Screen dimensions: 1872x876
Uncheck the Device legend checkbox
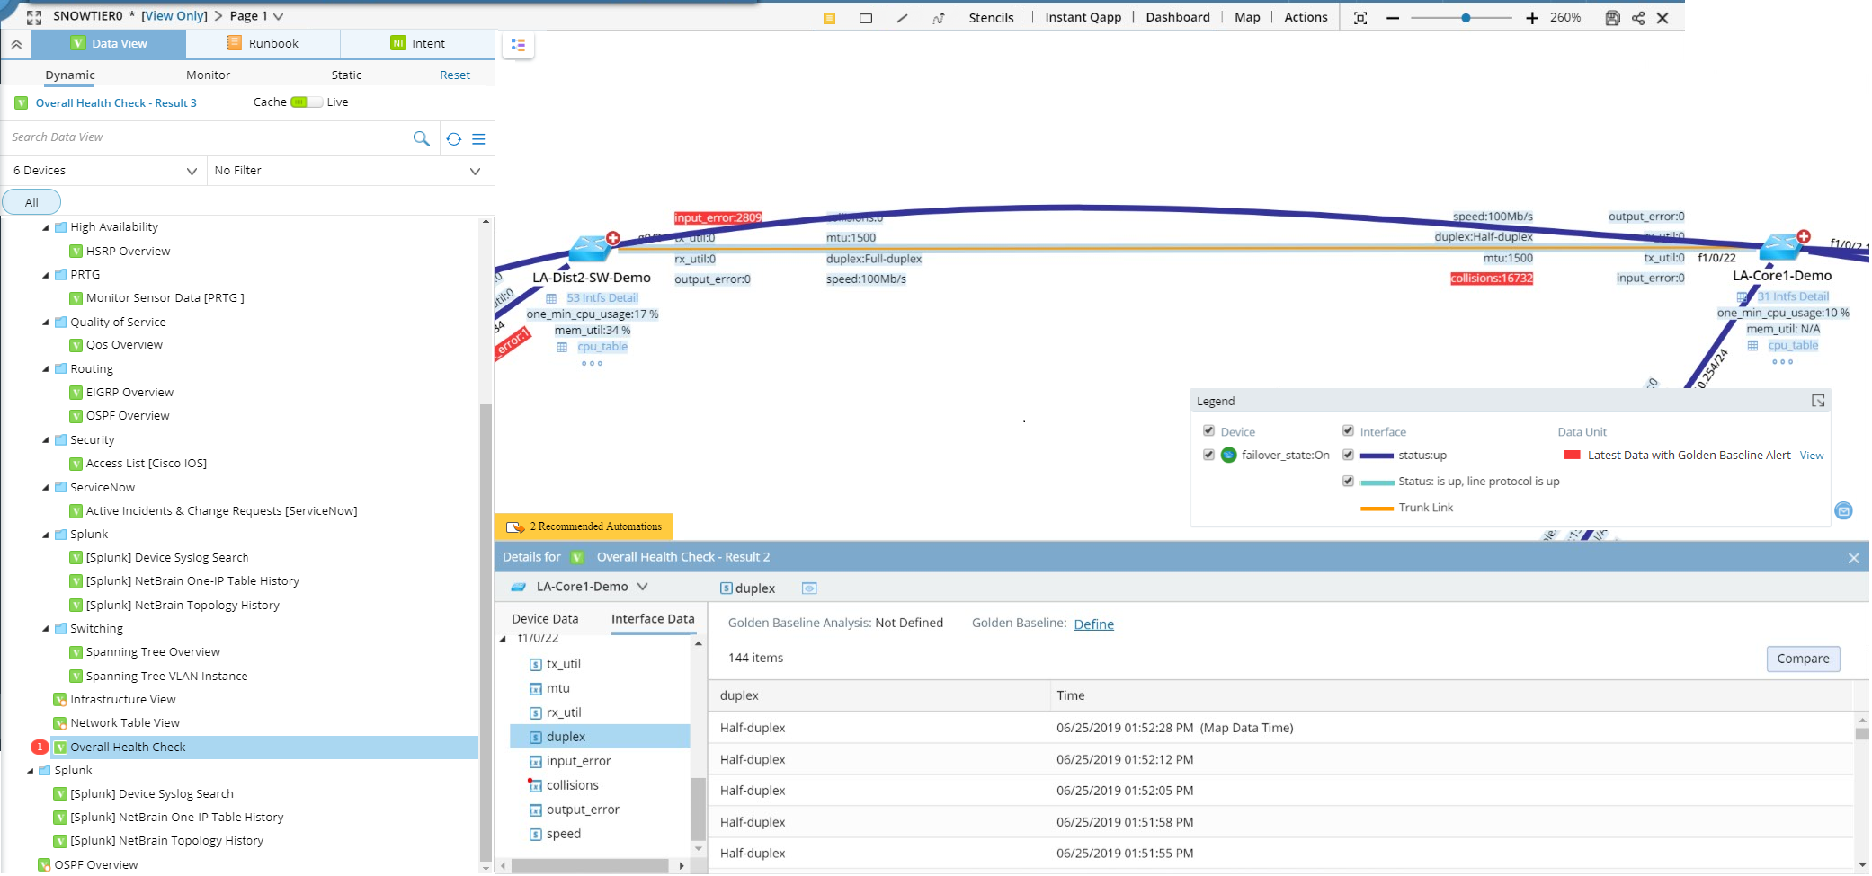(x=1209, y=431)
